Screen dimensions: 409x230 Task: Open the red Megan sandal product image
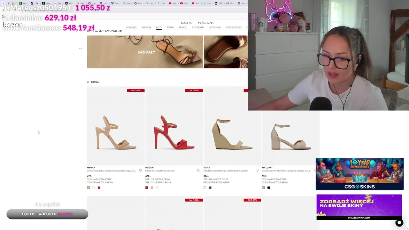(174, 126)
